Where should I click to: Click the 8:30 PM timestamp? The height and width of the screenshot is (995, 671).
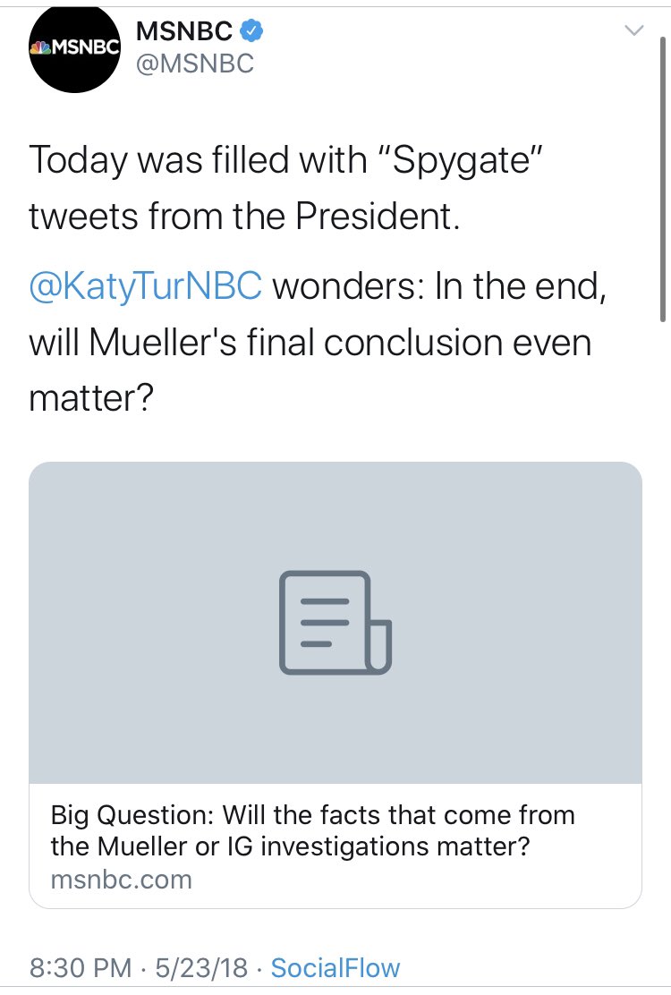81,968
